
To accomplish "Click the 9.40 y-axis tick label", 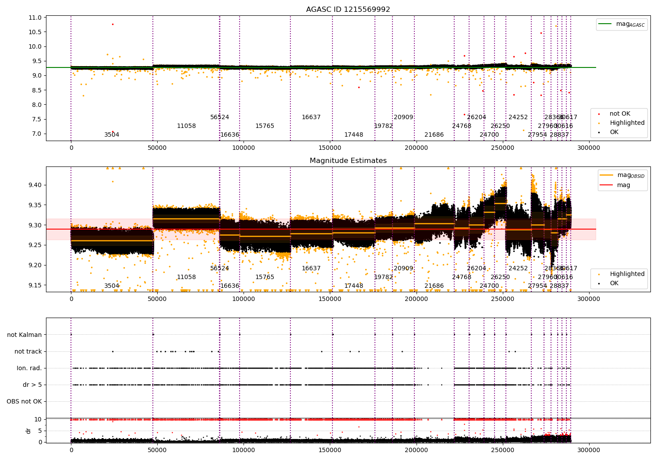I will [x=36, y=185].
